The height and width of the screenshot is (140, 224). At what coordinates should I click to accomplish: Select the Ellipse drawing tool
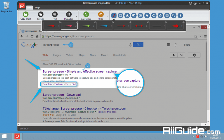[x=154, y=15]
